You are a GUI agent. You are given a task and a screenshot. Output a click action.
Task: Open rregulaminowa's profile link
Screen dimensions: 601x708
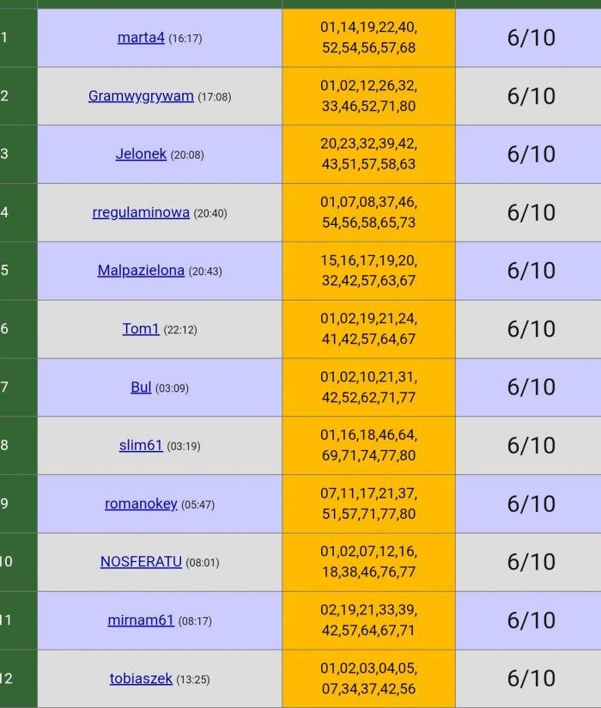pos(141,212)
